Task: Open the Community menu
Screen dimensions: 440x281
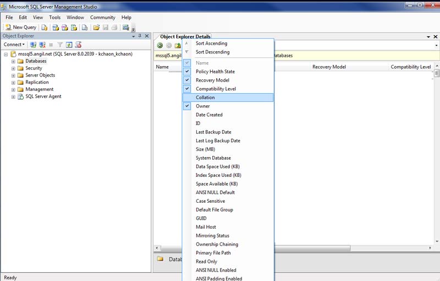Action: (x=103, y=18)
